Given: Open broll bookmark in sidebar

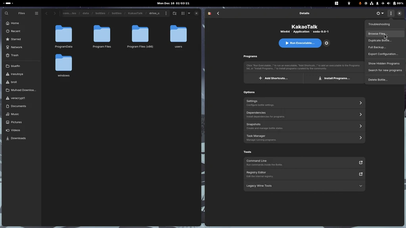Looking at the screenshot, I should tap(22, 82).
